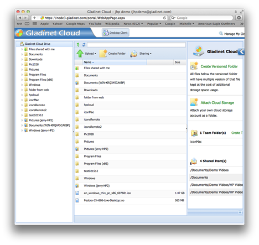259x245 pixels.
Task: Click the /Documents/Demo Videos shared item
Action: click(x=209, y=170)
